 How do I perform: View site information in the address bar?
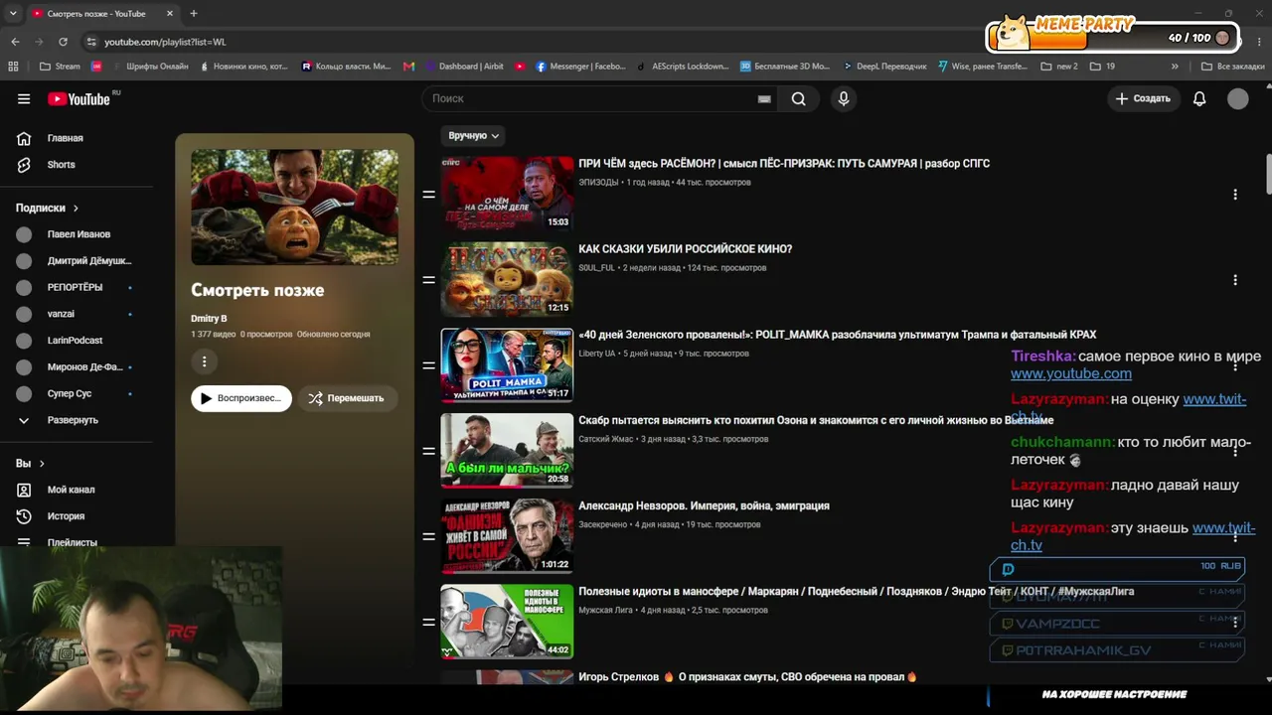coord(91,42)
